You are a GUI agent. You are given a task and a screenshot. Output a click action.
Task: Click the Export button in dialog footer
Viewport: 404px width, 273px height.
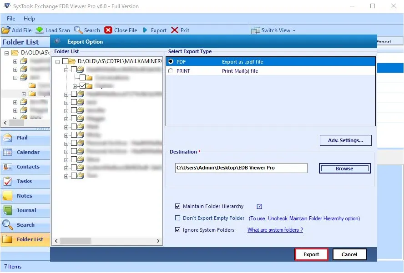pyautogui.click(x=311, y=254)
